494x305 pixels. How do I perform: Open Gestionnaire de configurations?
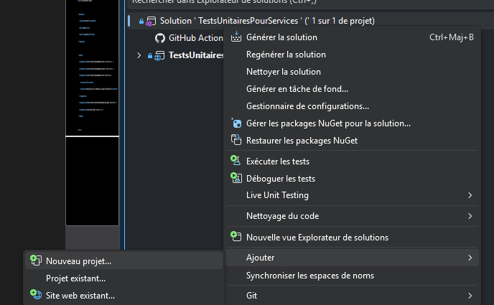[x=353, y=106]
